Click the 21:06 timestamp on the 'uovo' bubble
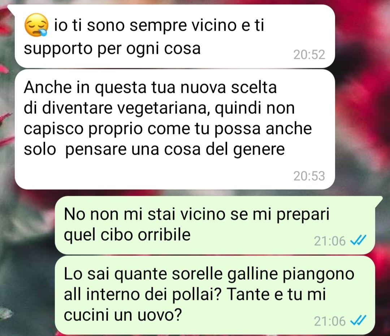 [330, 321]
